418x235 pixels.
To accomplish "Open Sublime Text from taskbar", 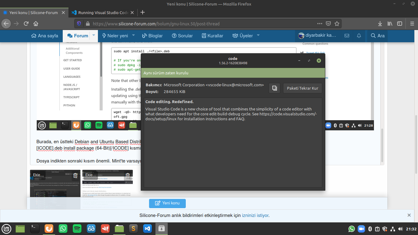I will pyautogui.click(x=133, y=228).
